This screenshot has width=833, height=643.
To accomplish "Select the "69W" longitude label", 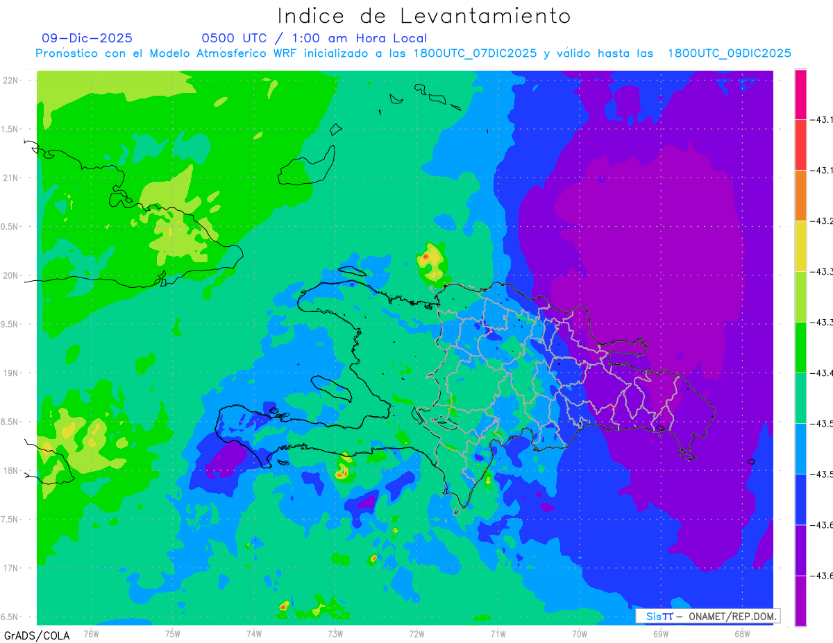I will coord(660,633).
